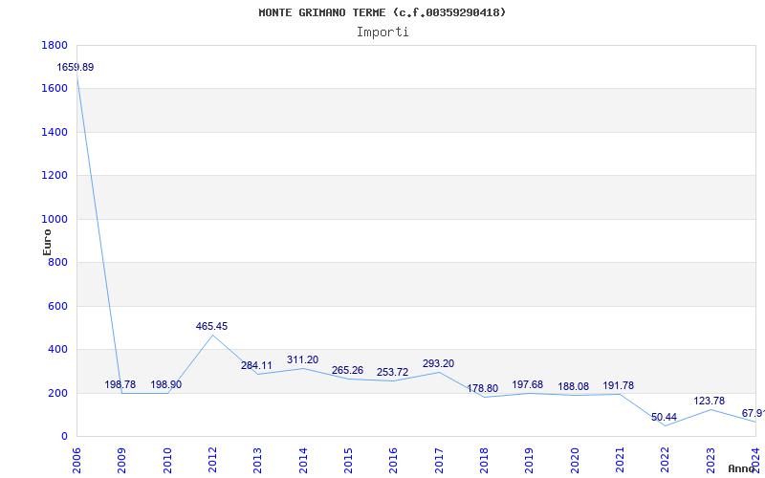Select the 198.78 data label
The width and height of the screenshot is (765, 478).
[x=120, y=384]
